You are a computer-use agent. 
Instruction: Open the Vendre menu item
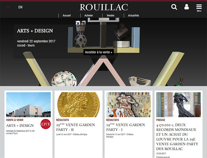[x=111, y=15]
